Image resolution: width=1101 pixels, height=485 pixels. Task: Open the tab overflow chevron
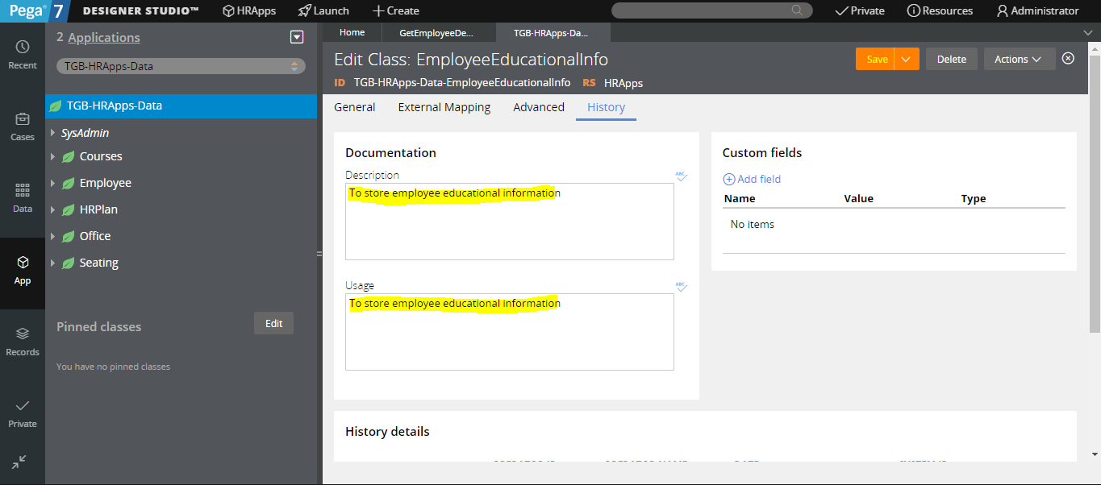(1087, 32)
